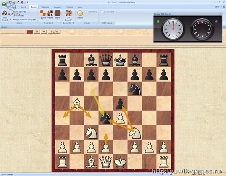Switch to the View tab
The height and width of the screenshot is (176, 226).
(80, 7)
